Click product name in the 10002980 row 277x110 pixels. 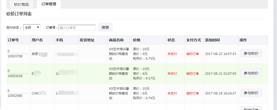tap(119, 93)
